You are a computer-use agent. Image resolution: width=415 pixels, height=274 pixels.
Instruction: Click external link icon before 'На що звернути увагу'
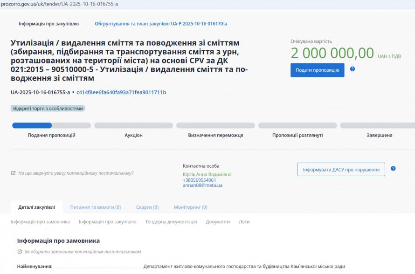pyautogui.click(x=13, y=173)
